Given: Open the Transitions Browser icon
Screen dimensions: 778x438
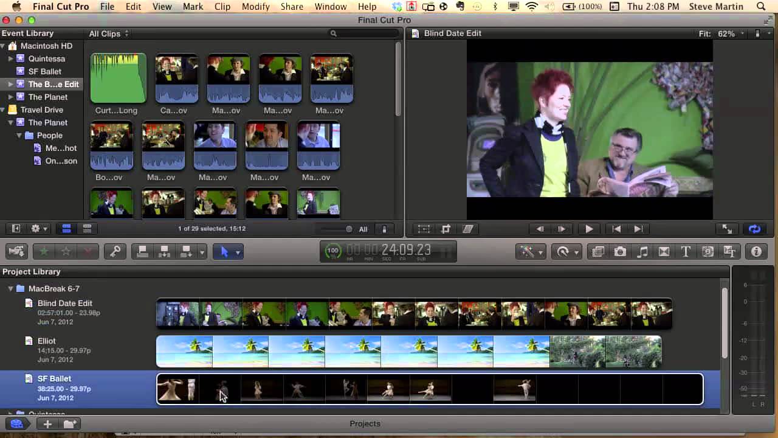Looking at the screenshot, I should pos(664,251).
